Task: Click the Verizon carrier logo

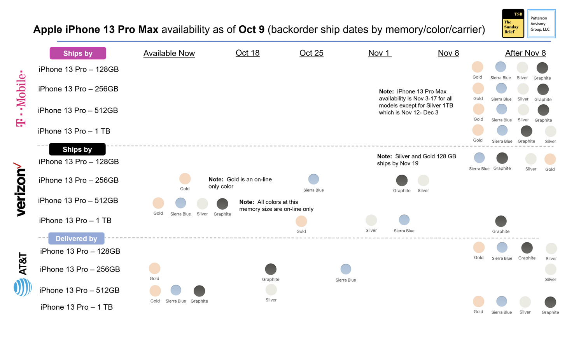Action: (20, 189)
